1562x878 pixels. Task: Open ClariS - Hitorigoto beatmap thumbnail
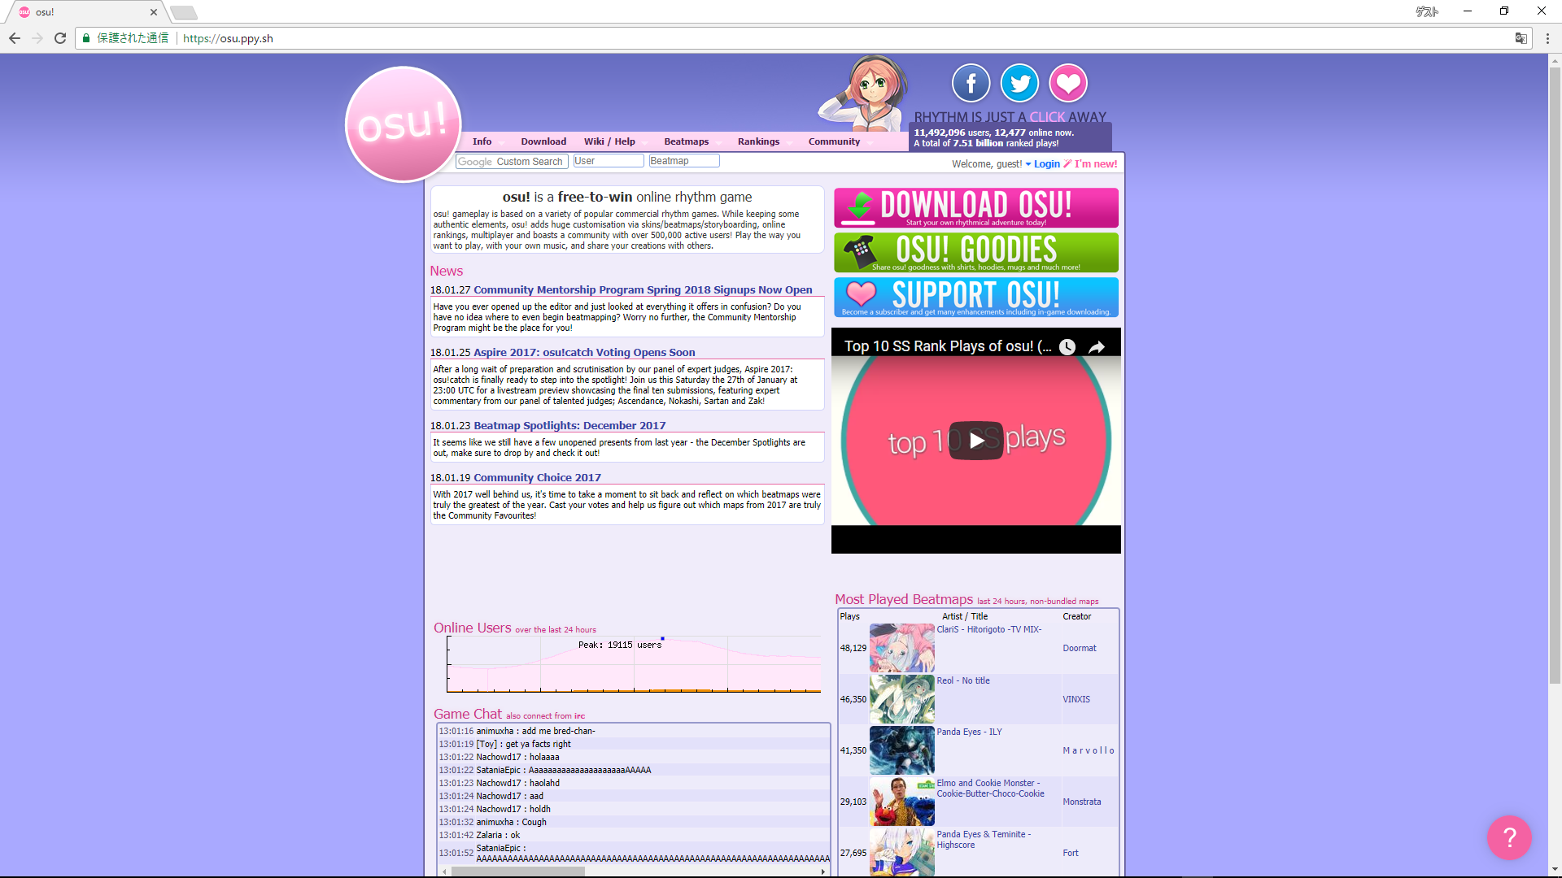[x=901, y=648]
